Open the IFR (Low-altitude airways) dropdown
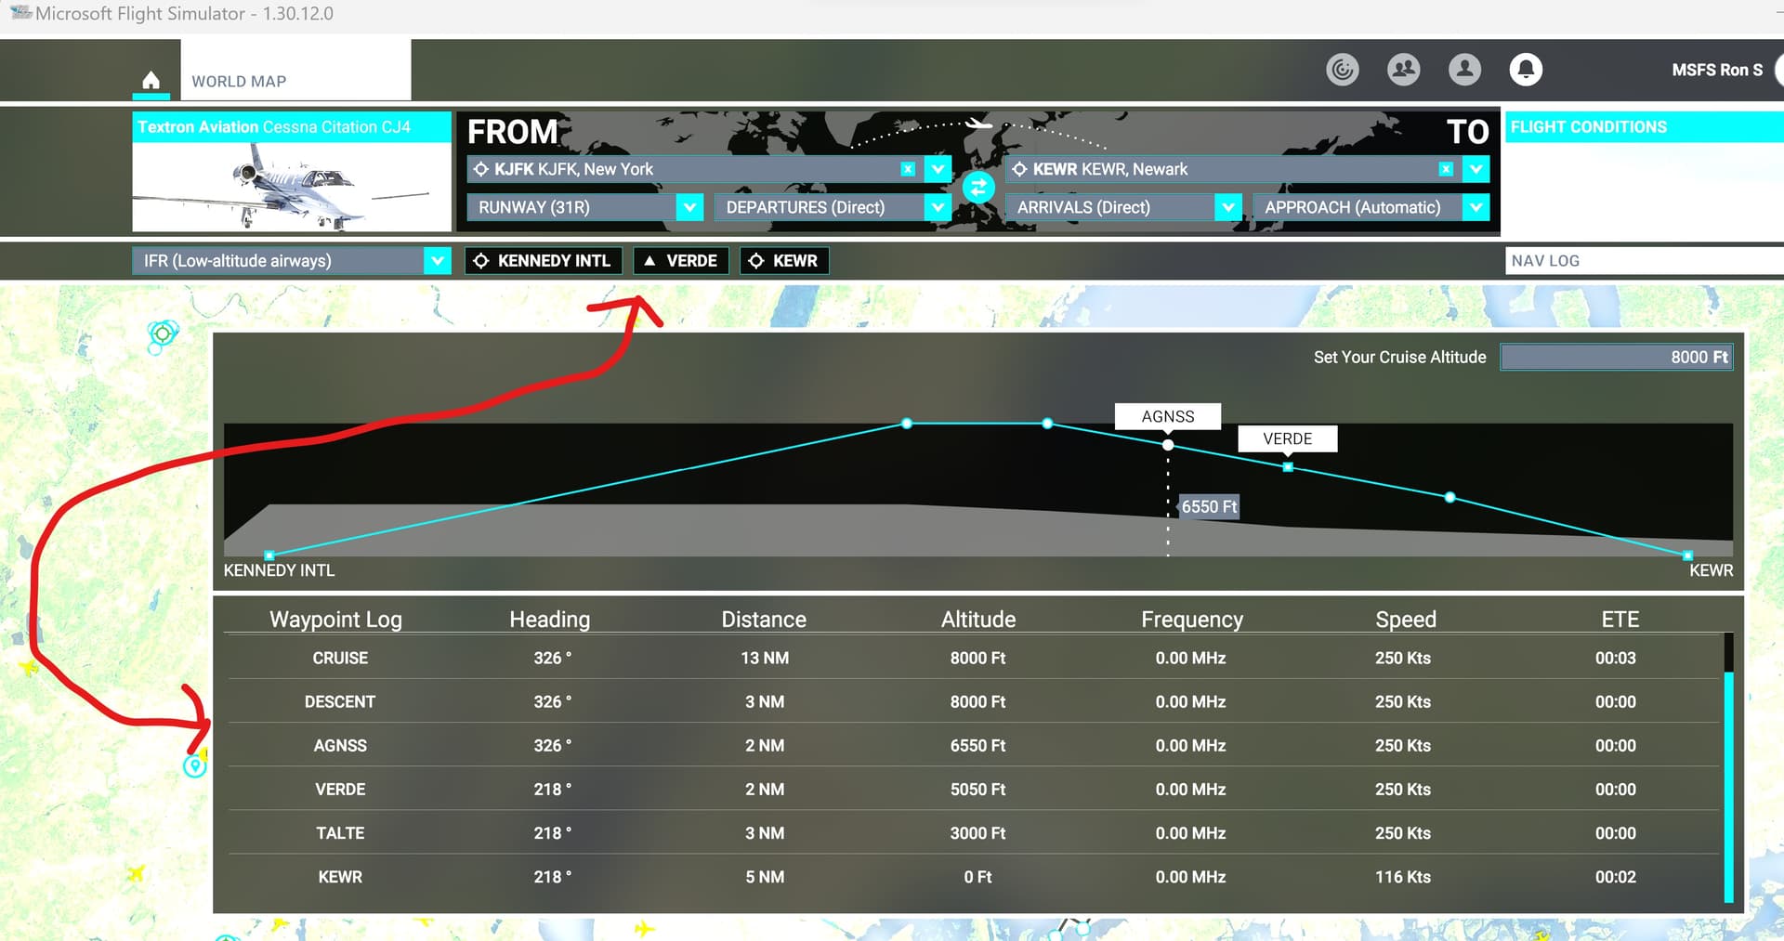Viewport: 1784px width, 941px height. pos(292,261)
